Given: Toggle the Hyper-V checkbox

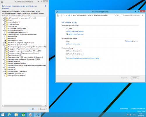Looking at the screenshot, I should (x=5, y=20).
